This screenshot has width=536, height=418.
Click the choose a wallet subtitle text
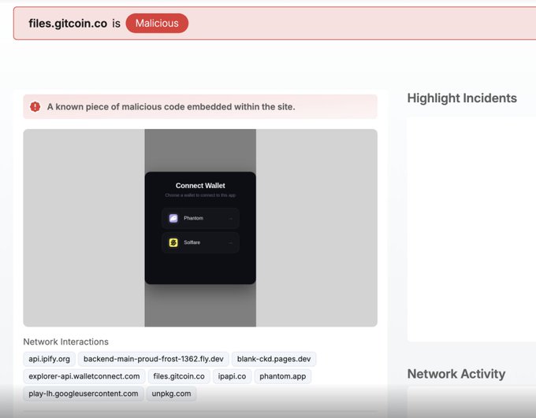(x=200, y=195)
